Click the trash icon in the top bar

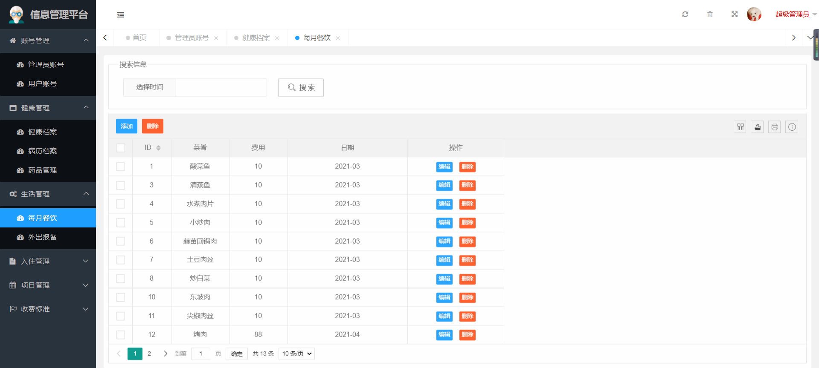pos(710,14)
